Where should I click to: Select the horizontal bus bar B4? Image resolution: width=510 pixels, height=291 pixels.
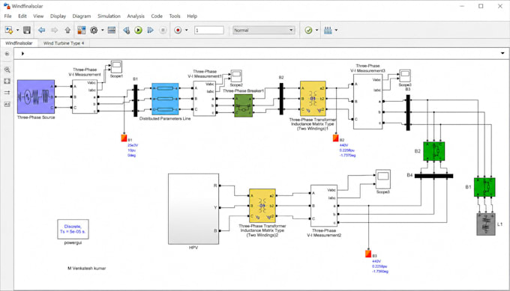click(434, 176)
